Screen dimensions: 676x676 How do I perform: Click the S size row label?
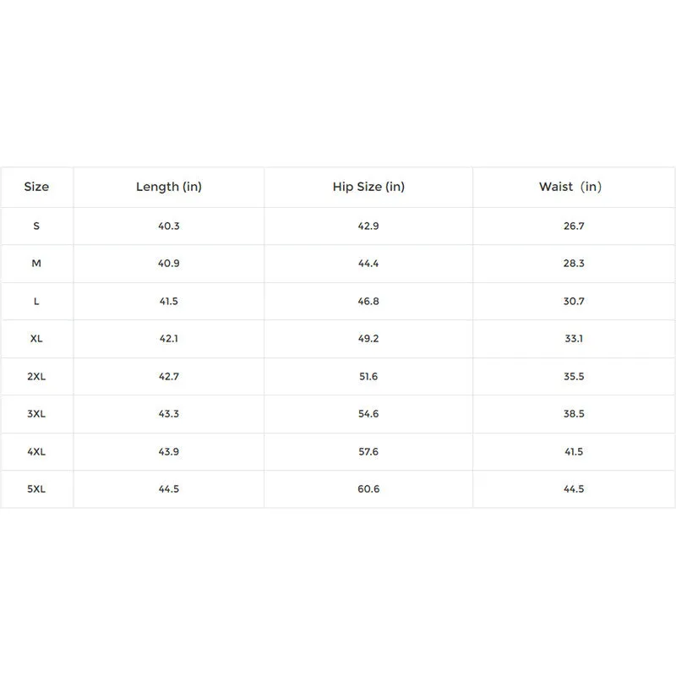tap(36, 226)
